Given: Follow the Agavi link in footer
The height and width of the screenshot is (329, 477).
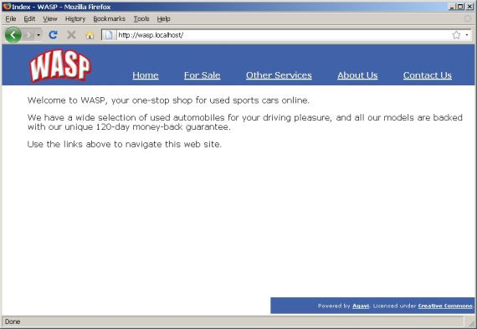Looking at the screenshot, I should tap(361, 306).
